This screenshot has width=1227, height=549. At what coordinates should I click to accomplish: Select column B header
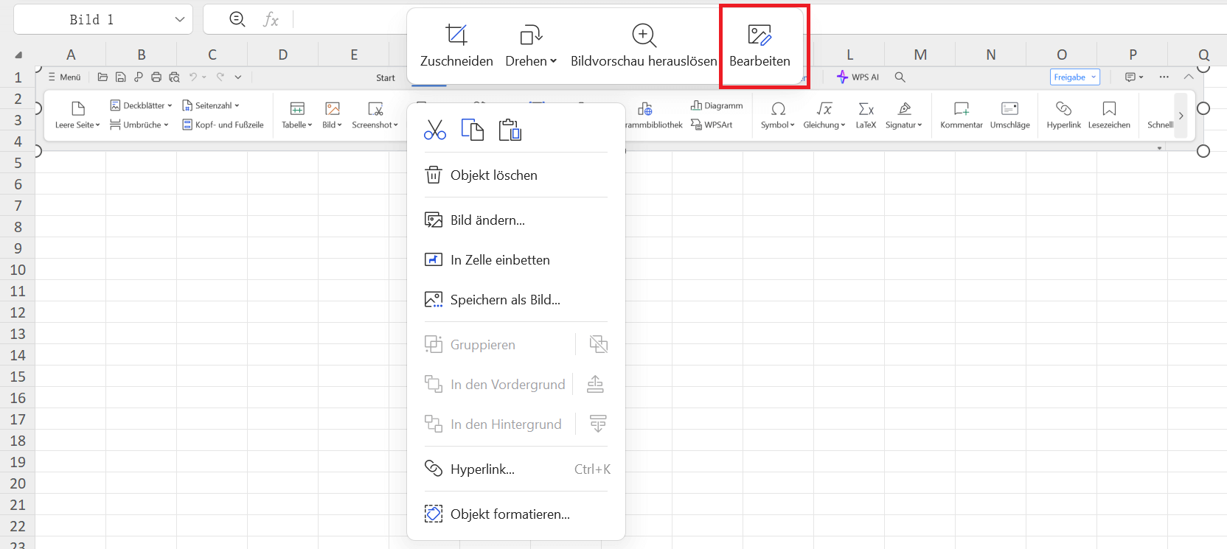pyautogui.click(x=142, y=55)
